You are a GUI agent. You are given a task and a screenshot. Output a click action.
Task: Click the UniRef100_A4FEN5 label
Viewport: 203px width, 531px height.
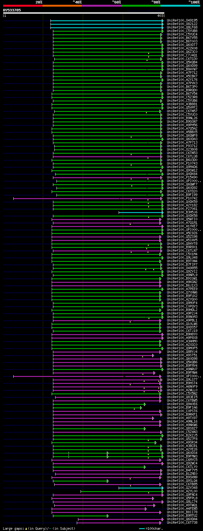tap(182, 508)
